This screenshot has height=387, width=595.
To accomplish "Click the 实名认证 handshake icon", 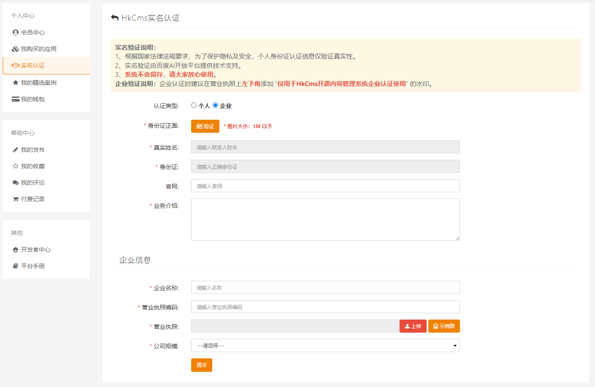I will tap(16, 65).
